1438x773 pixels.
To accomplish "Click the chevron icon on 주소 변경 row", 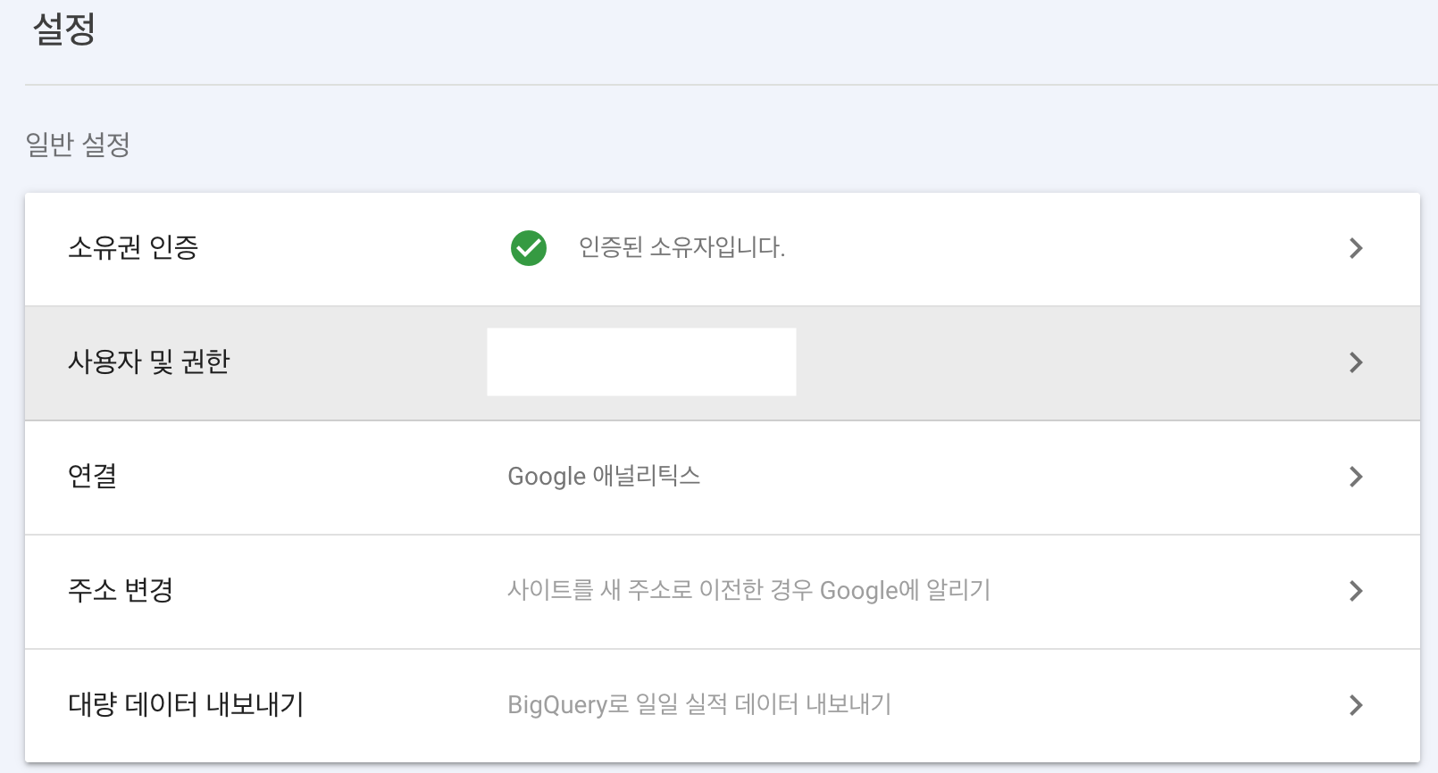I will point(1356,590).
